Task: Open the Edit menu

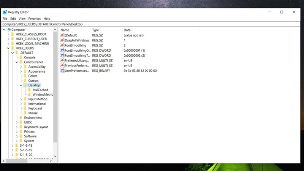Action: [13, 19]
